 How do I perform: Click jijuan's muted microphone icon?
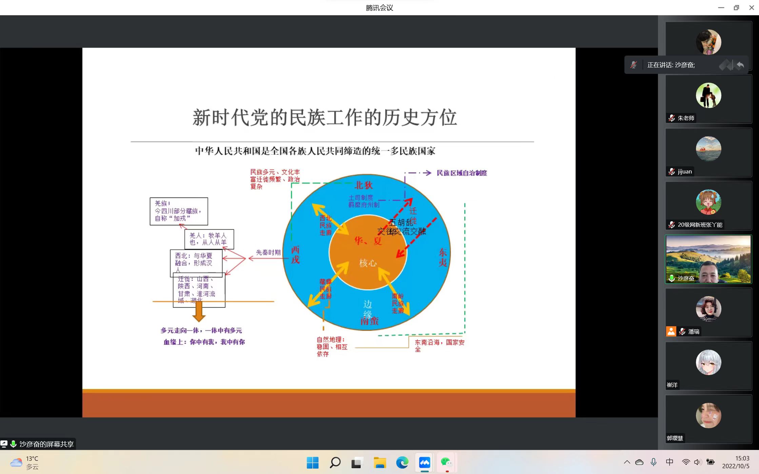coord(672,171)
